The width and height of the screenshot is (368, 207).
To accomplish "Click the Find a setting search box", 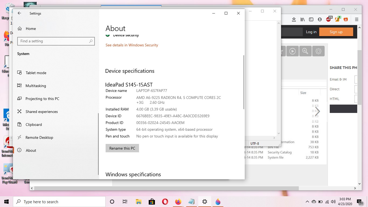I will tap(56, 41).
